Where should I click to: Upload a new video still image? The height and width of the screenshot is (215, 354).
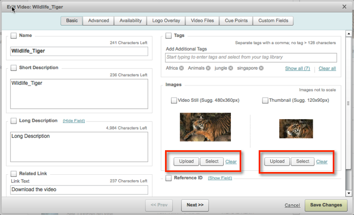(x=186, y=162)
